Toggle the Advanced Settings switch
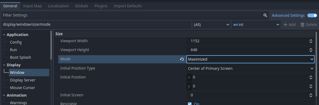Viewport: 319px width, 105px height. pyautogui.click(x=312, y=15)
